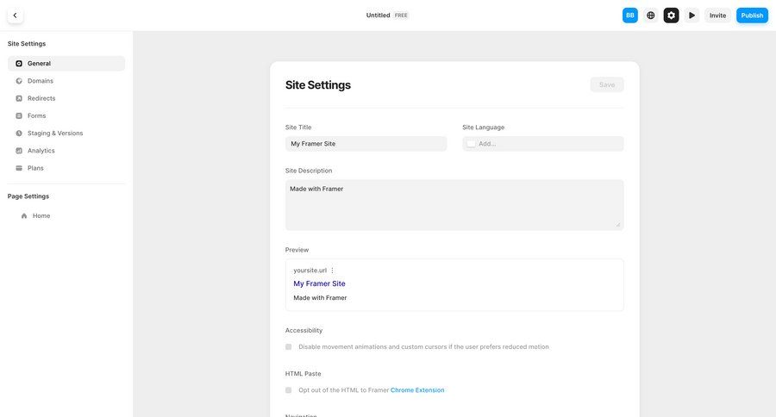This screenshot has height=417, width=776.
Task: Click into the Site Description textarea
Action: [454, 205]
